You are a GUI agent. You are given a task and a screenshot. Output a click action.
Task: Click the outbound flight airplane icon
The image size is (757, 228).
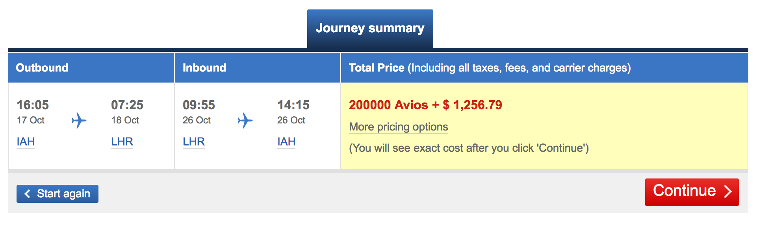pyautogui.click(x=79, y=121)
